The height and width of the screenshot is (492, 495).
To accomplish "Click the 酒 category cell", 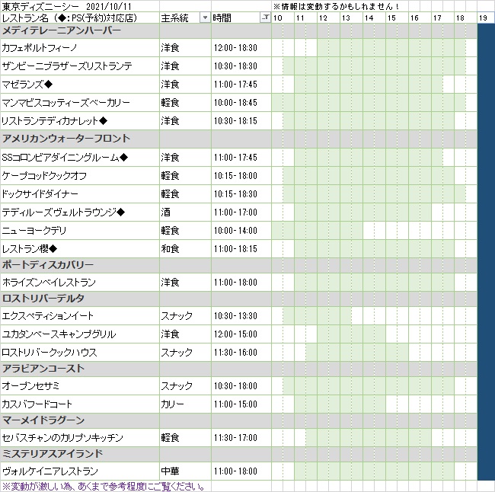I will coord(185,212).
